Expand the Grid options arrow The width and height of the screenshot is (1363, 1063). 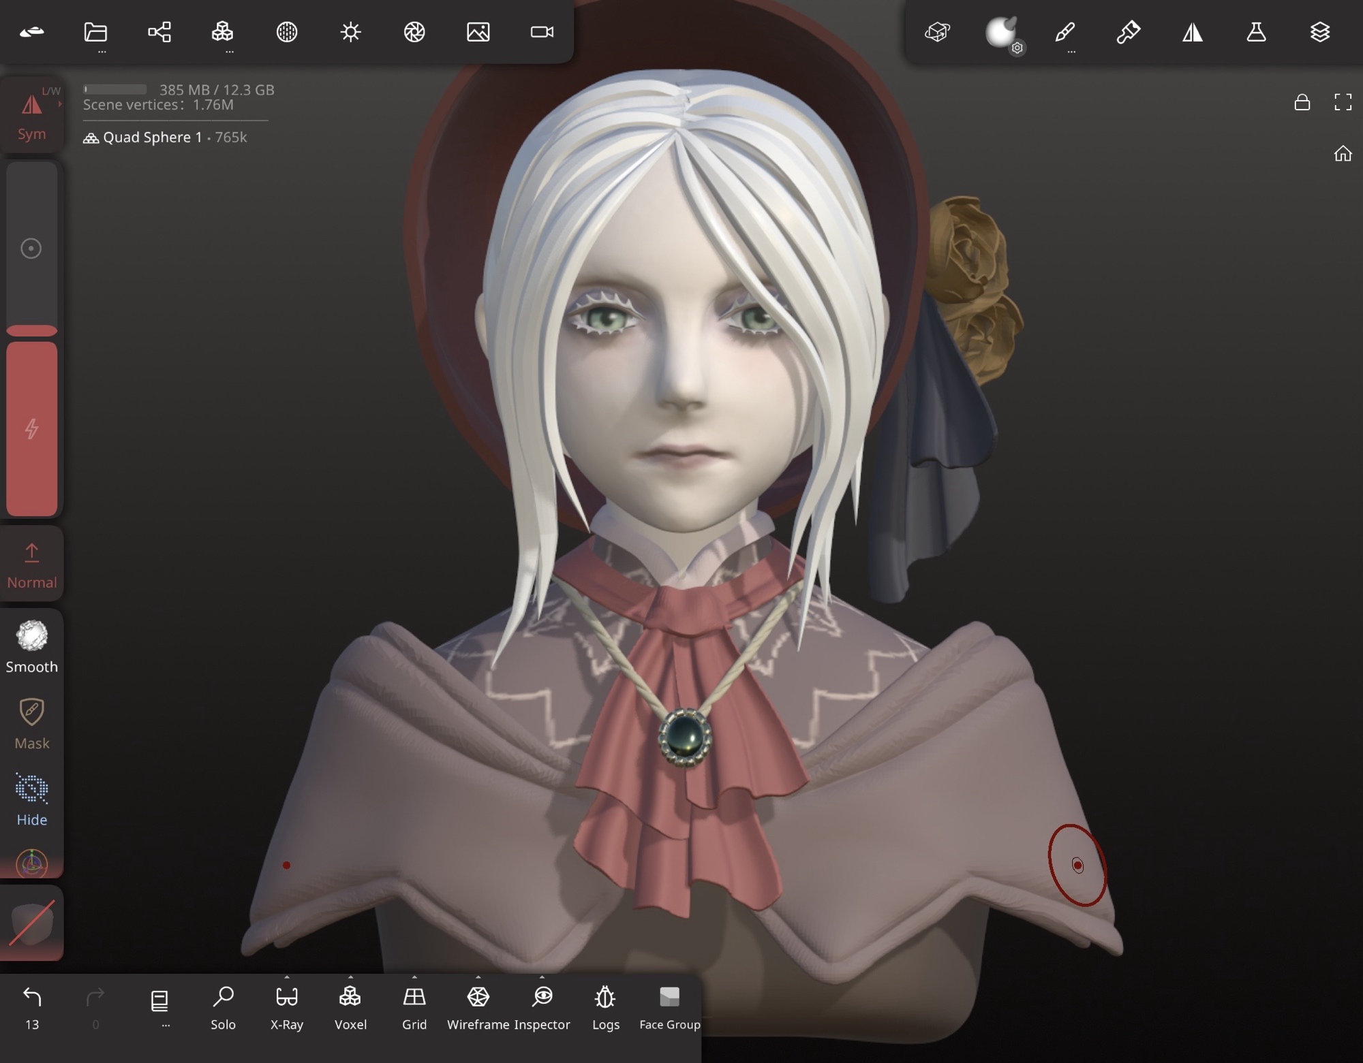[x=414, y=978]
